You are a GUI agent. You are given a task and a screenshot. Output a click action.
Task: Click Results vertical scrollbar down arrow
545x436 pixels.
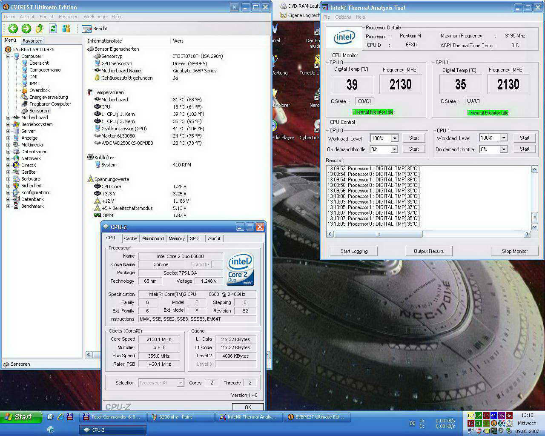click(535, 227)
